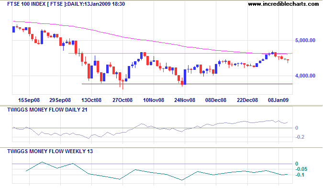Select the 4,000.00 price axis label
This screenshot has width=323, height=189.
305,76
